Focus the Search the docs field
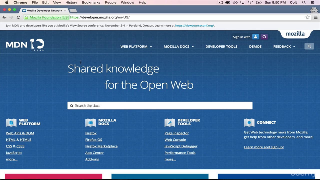320x180 pixels. click(x=160, y=105)
